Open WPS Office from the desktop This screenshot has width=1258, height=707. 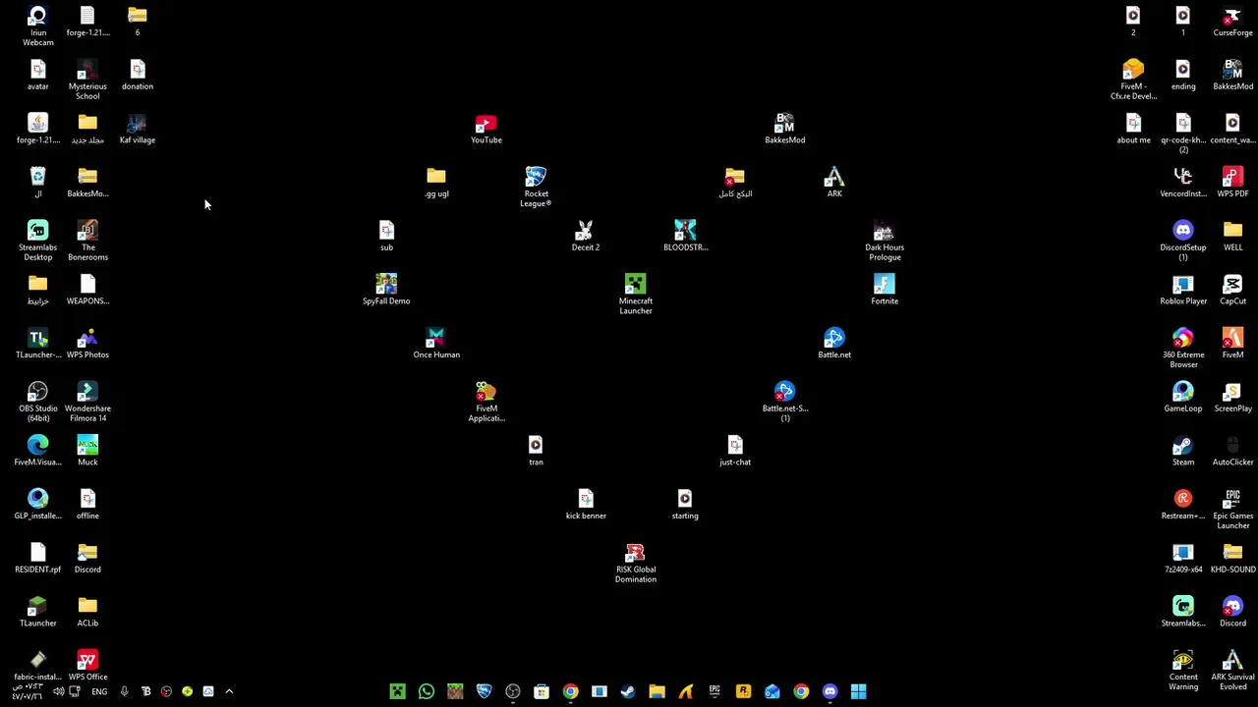point(87,666)
